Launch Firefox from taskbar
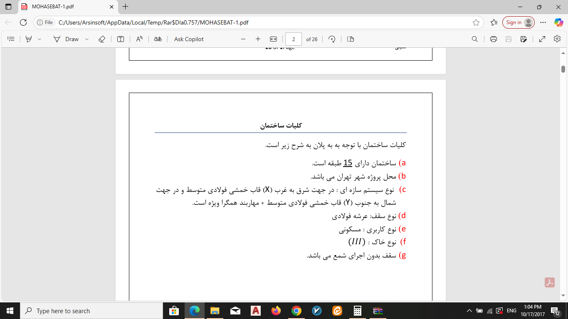The height and width of the screenshot is (319, 568). click(276, 311)
